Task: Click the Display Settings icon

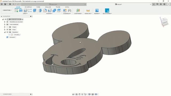Action: click(x=89, y=94)
